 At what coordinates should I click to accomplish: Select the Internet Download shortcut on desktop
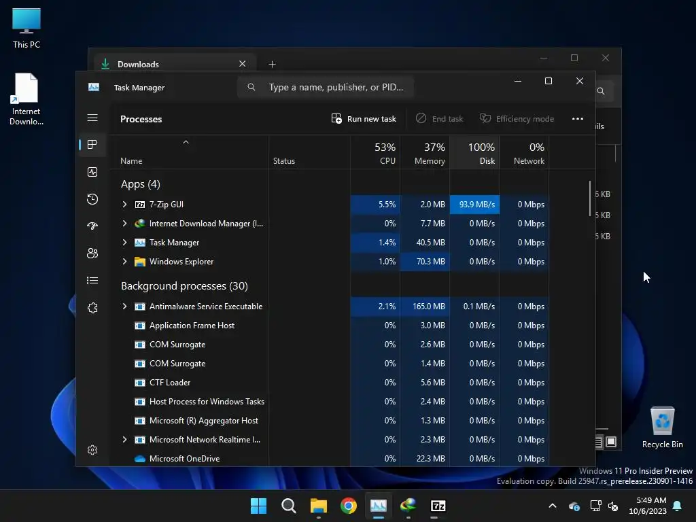pos(27,99)
